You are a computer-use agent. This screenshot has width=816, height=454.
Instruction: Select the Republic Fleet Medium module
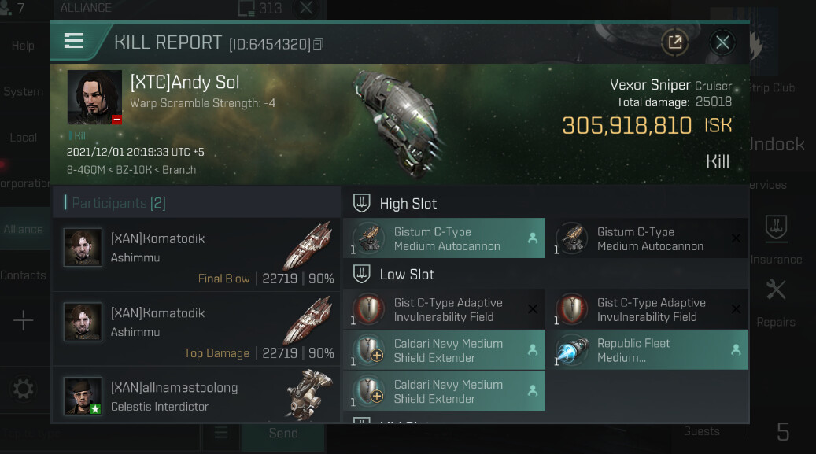(x=647, y=350)
